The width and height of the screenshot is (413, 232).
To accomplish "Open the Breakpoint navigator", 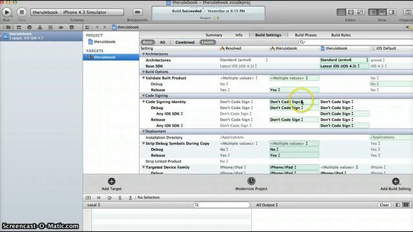I will [61, 27].
